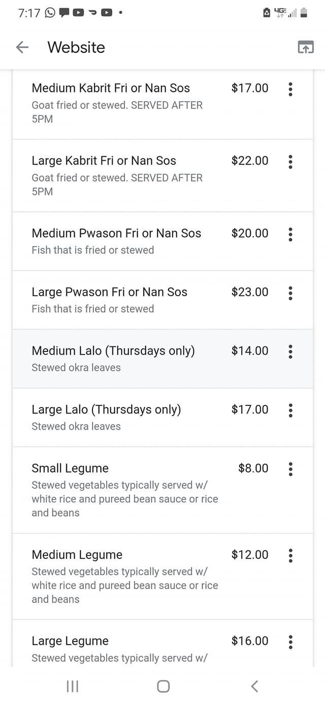Show three-dot menu for Medium Legume
This screenshot has height=705, width=325.
(290, 555)
